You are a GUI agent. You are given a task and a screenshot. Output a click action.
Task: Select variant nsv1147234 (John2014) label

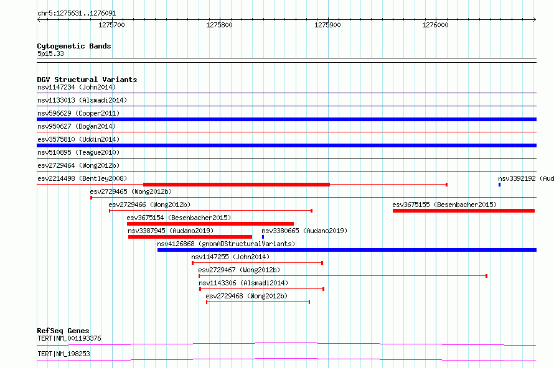77,87
